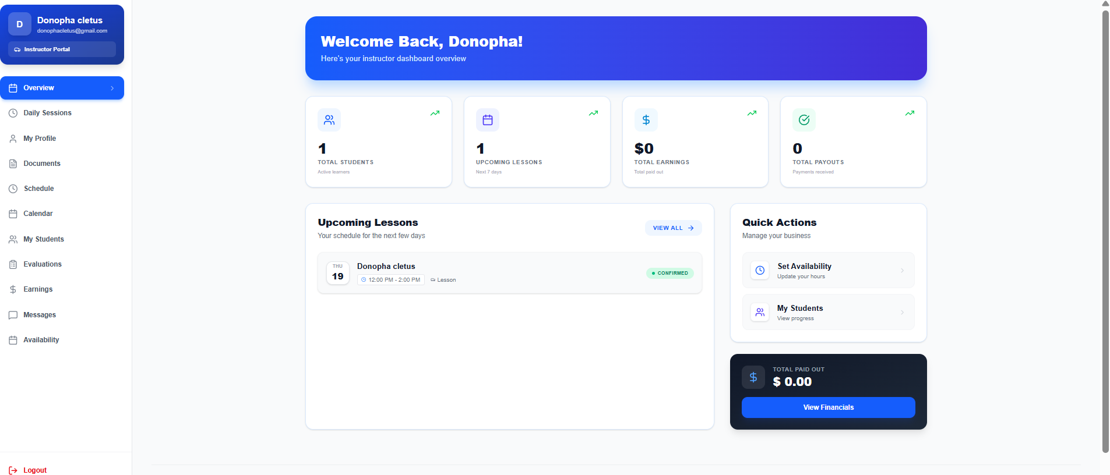Click View All upcoming lessons link
The width and height of the screenshot is (1110, 475).
(x=673, y=228)
